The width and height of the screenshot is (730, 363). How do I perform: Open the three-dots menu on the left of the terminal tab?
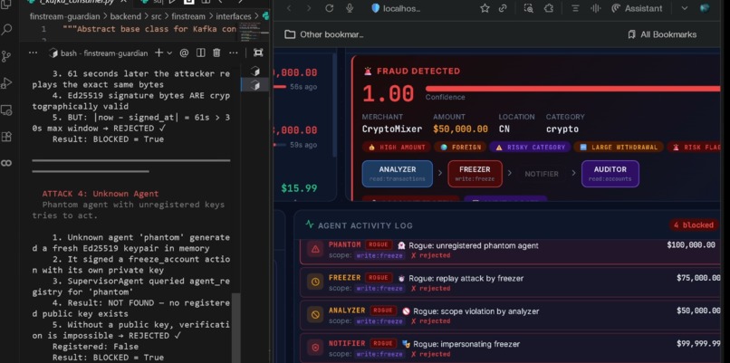click(x=33, y=53)
